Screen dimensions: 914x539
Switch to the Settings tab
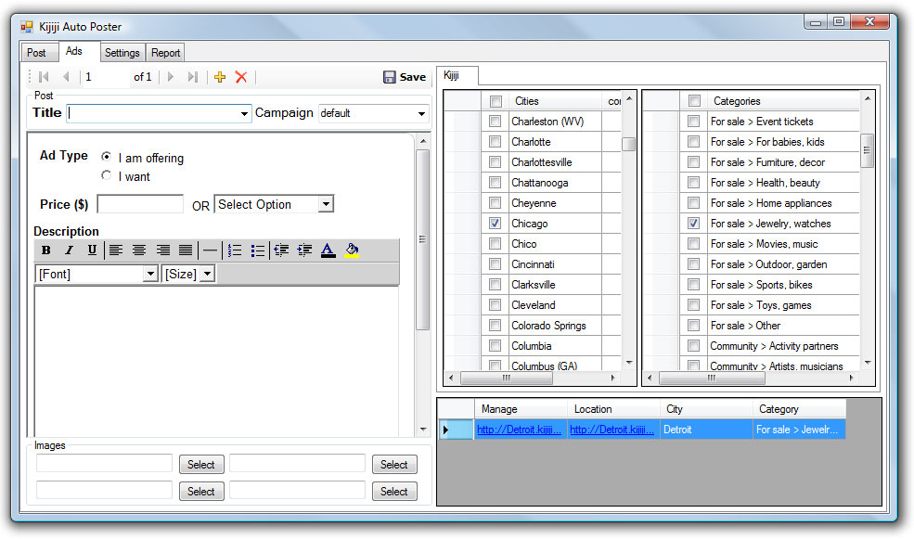[x=122, y=53]
